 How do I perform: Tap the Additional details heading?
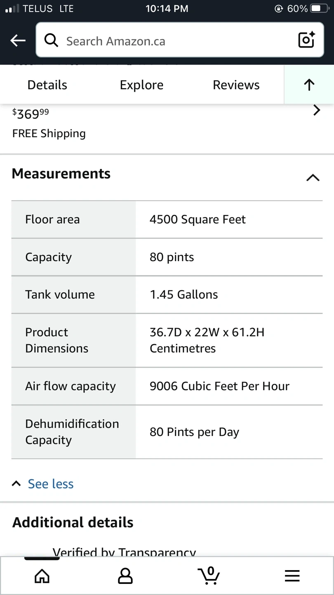pyautogui.click(x=73, y=522)
